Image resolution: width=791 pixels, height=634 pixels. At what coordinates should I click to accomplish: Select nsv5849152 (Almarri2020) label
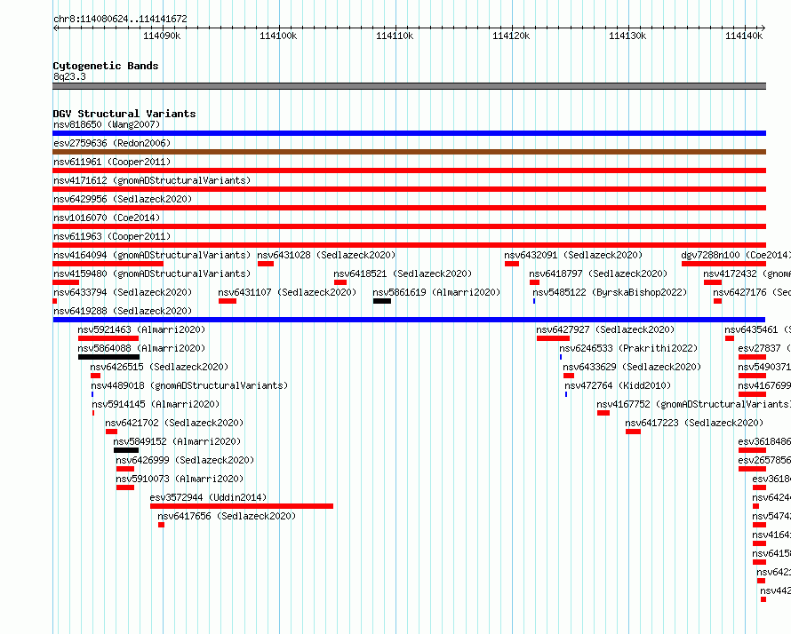coord(177,441)
